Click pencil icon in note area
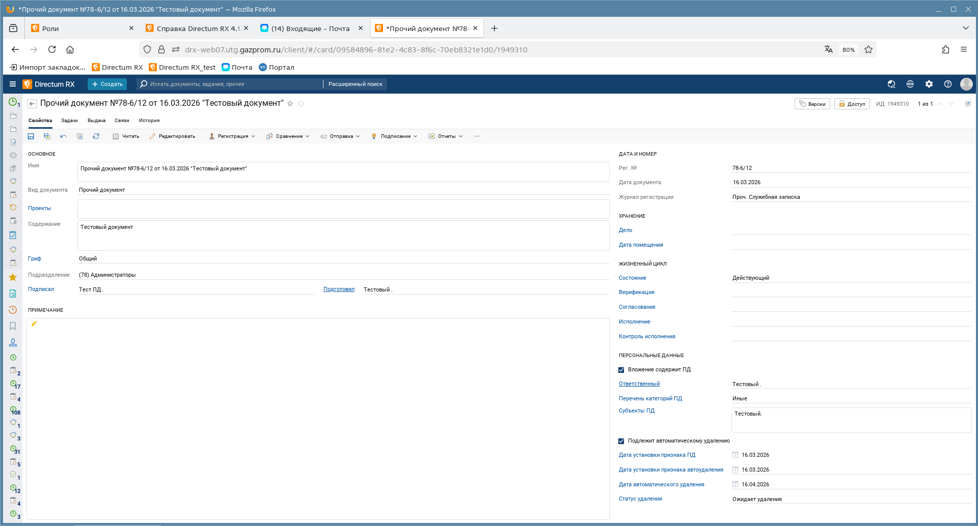 click(34, 324)
